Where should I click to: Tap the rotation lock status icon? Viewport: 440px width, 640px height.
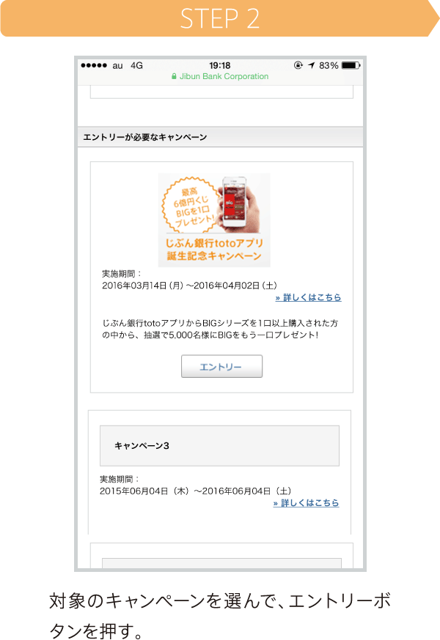click(298, 65)
